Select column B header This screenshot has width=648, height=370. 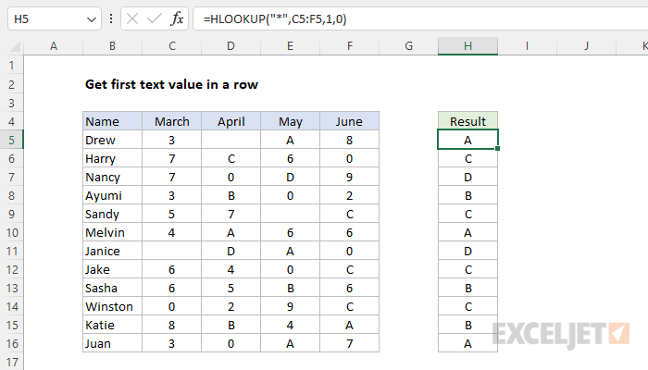pos(112,46)
